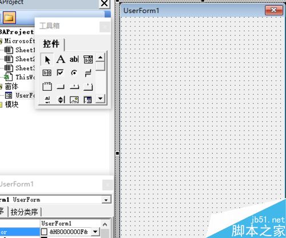
Task: Pick the Frame control in toolbox
Action: pos(47,86)
